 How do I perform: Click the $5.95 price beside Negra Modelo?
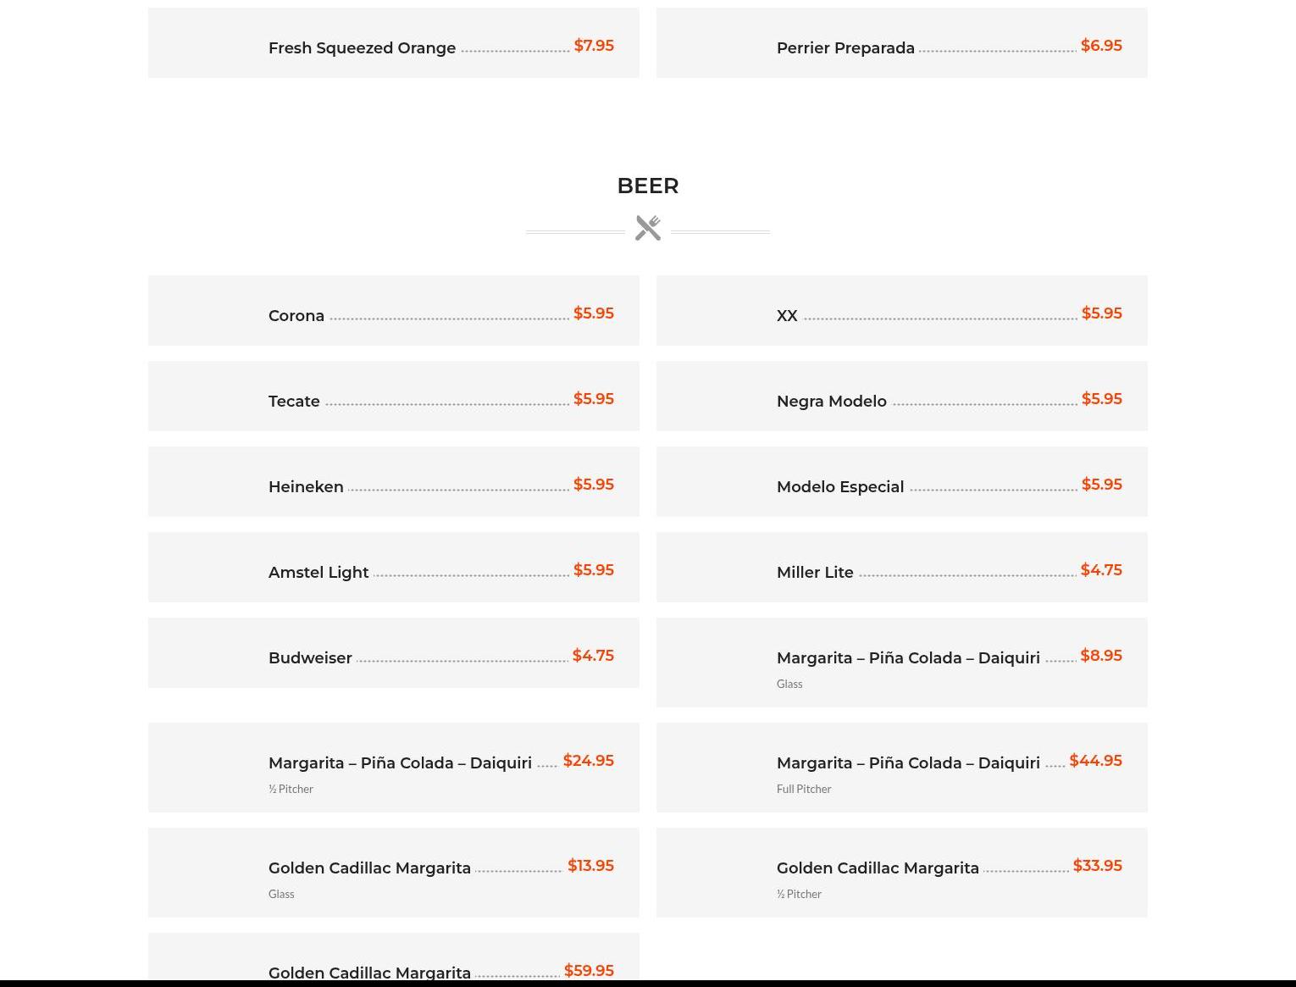[x=1102, y=399]
